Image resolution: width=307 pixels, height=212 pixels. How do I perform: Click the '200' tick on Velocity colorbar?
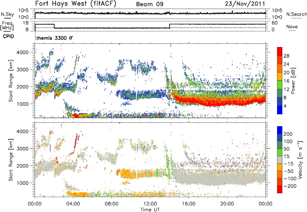pyautogui.click(x=288, y=134)
